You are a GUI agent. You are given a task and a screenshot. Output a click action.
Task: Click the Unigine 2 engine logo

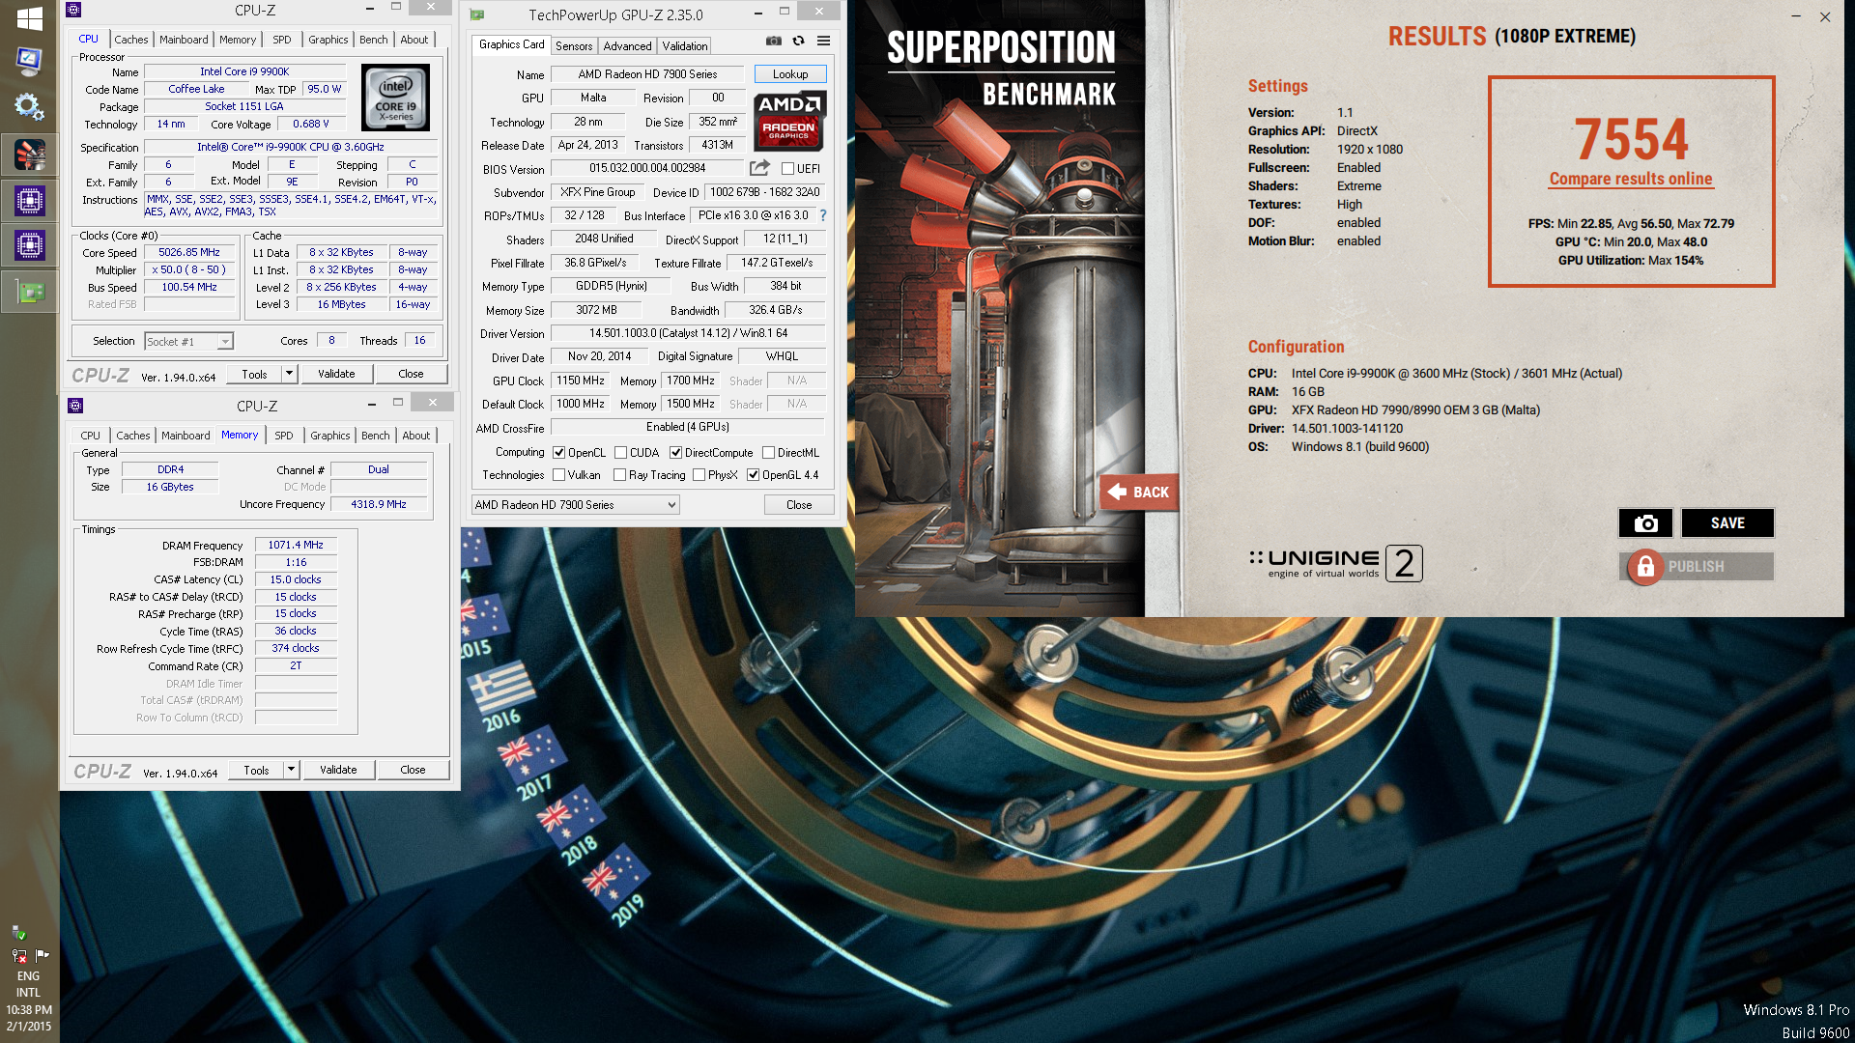1335,563
